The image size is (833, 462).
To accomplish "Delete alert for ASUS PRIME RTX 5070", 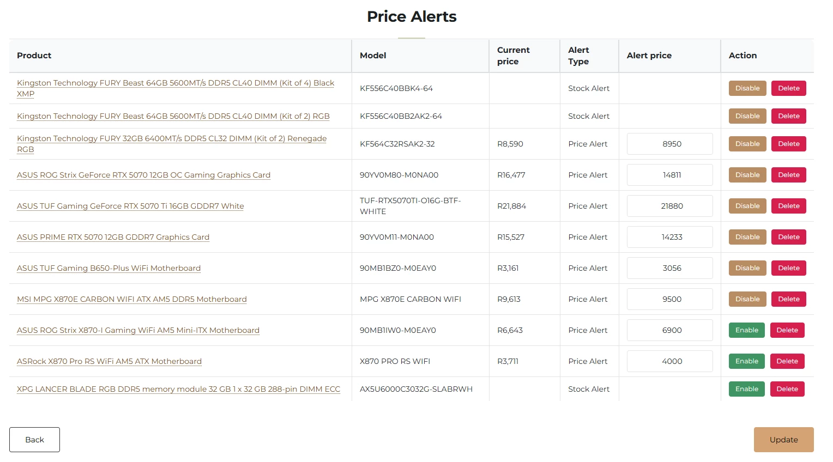I will pyautogui.click(x=789, y=237).
